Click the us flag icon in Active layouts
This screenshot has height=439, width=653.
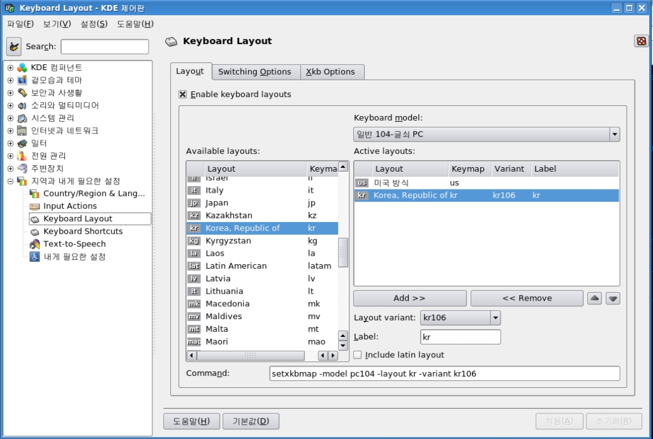click(x=362, y=183)
